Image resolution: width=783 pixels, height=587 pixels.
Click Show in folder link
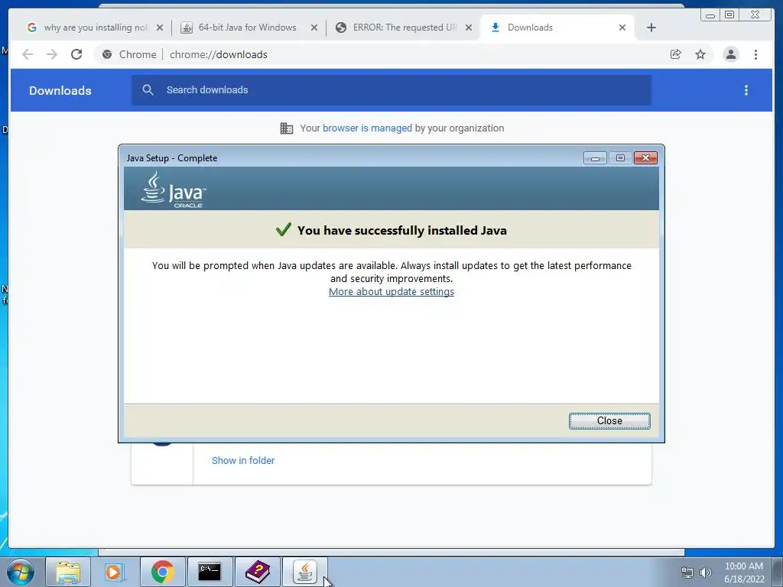pos(242,460)
